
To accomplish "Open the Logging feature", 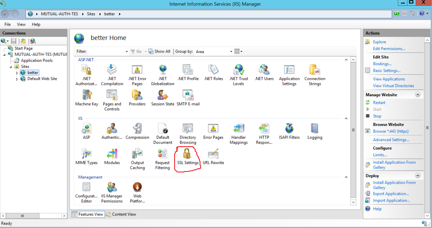I will (315, 131).
